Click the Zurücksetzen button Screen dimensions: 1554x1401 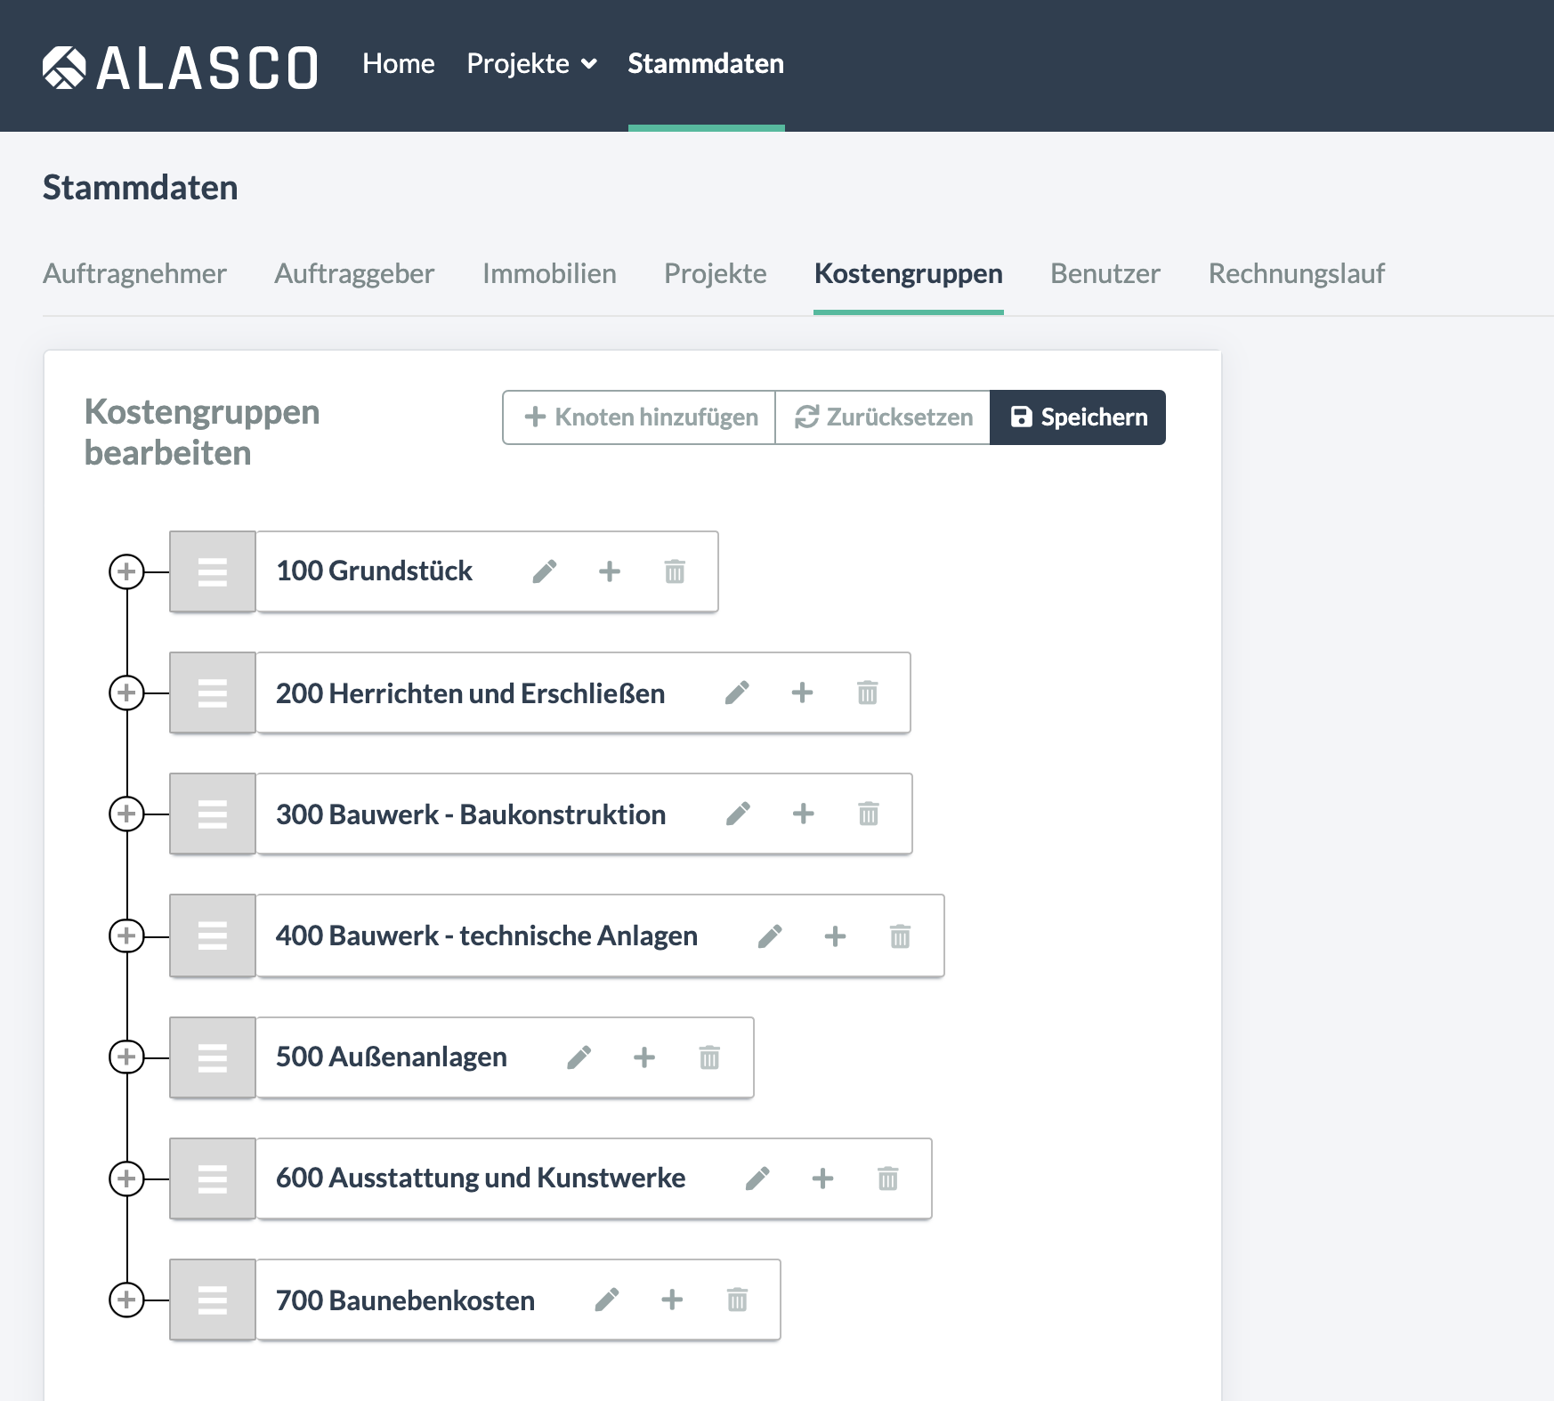point(883,417)
